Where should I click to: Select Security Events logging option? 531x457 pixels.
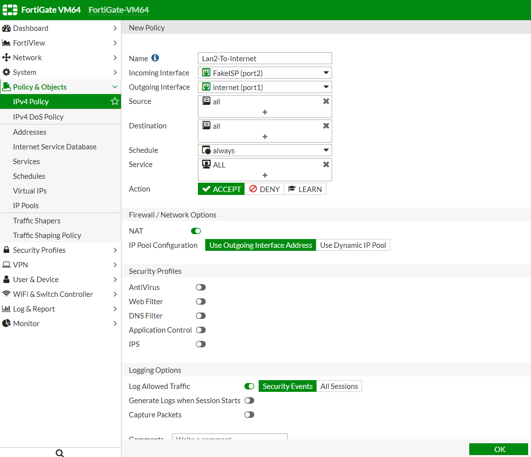288,386
